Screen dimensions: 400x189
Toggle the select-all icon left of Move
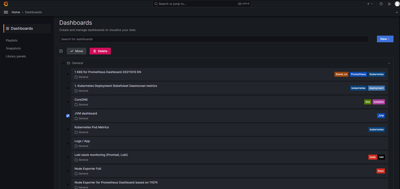click(61, 51)
